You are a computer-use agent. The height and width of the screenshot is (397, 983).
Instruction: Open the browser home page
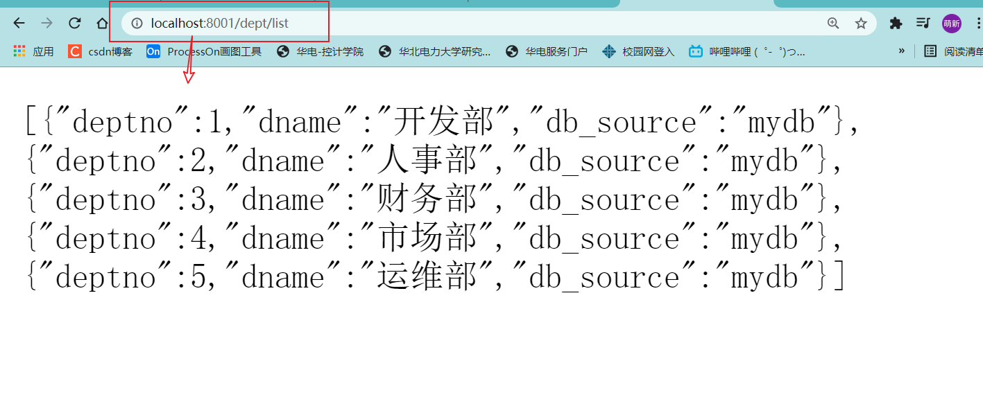(102, 23)
